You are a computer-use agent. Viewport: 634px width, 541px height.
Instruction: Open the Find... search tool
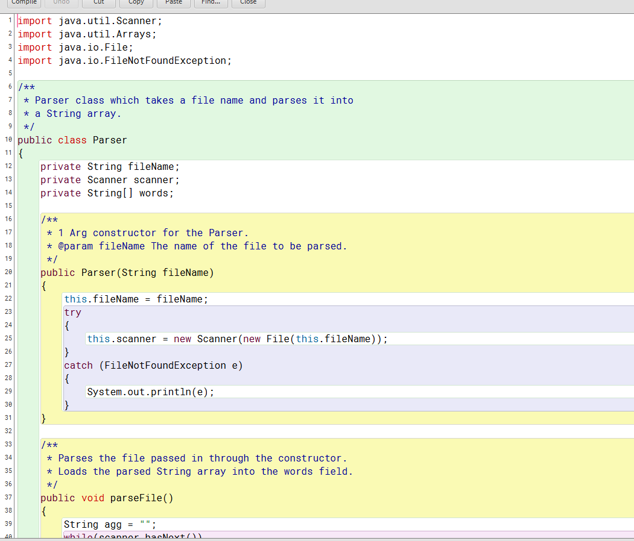(x=211, y=2)
